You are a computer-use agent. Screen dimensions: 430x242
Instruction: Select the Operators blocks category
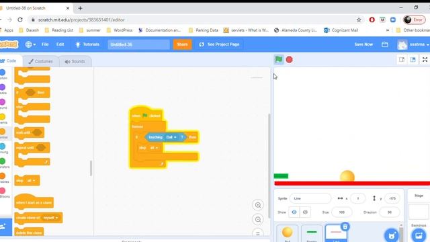pyautogui.click(x=3, y=163)
